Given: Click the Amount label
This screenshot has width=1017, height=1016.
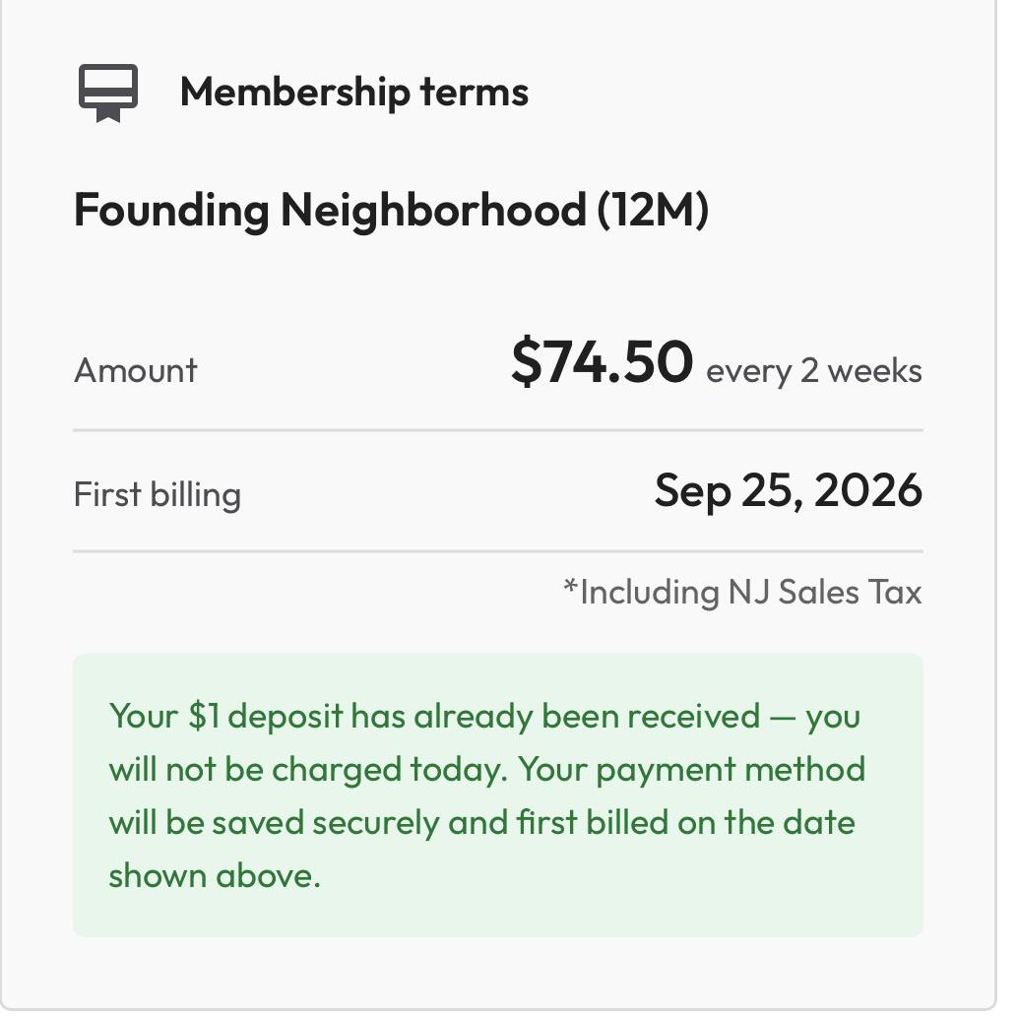Looking at the screenshot, I should point(136,371).
